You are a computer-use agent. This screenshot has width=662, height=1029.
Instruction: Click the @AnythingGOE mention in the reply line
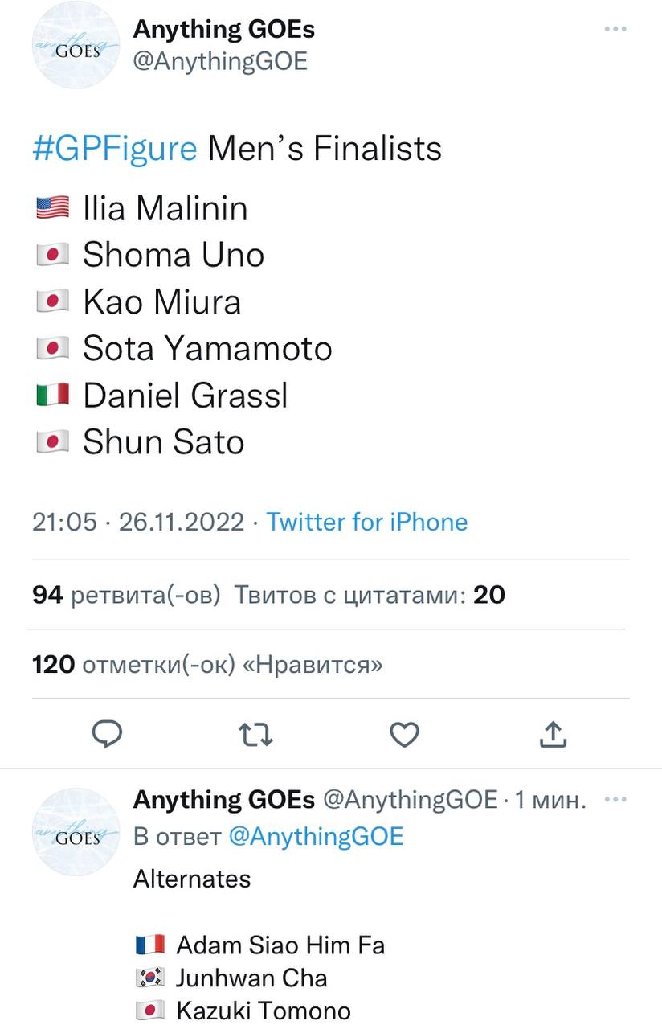click(x=316, y=836)
